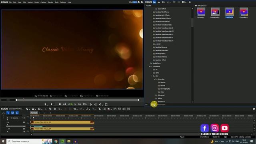Open the Render menu
Screen dimensions: 256x144
tap(50, 2)
